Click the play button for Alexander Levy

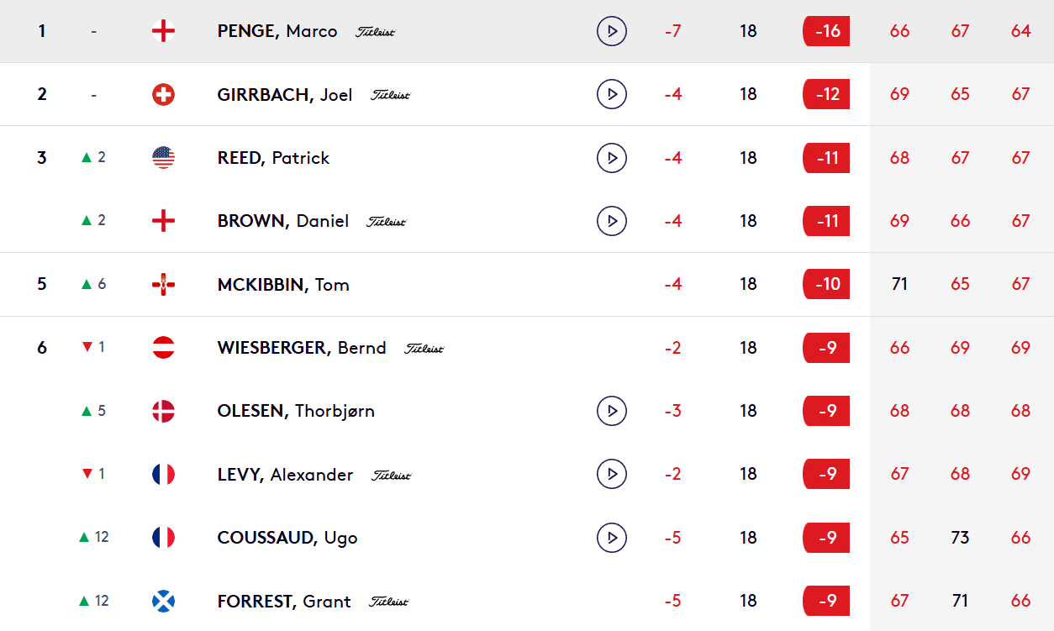pyautogui.click(x=612, y=475)
